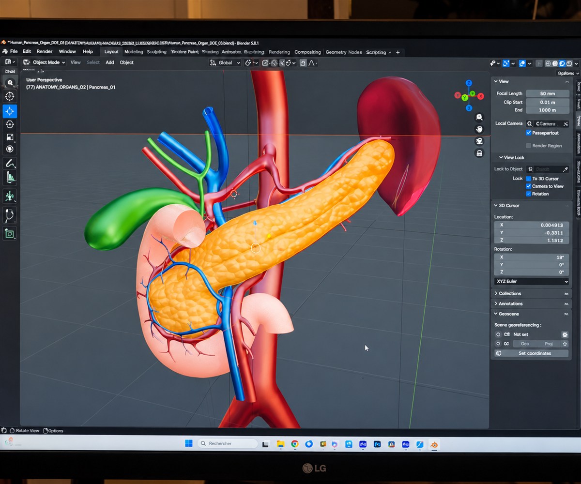Click the Set coordinates button
The height and width of the screenshot is (484, 581).
tap(532, 353)
